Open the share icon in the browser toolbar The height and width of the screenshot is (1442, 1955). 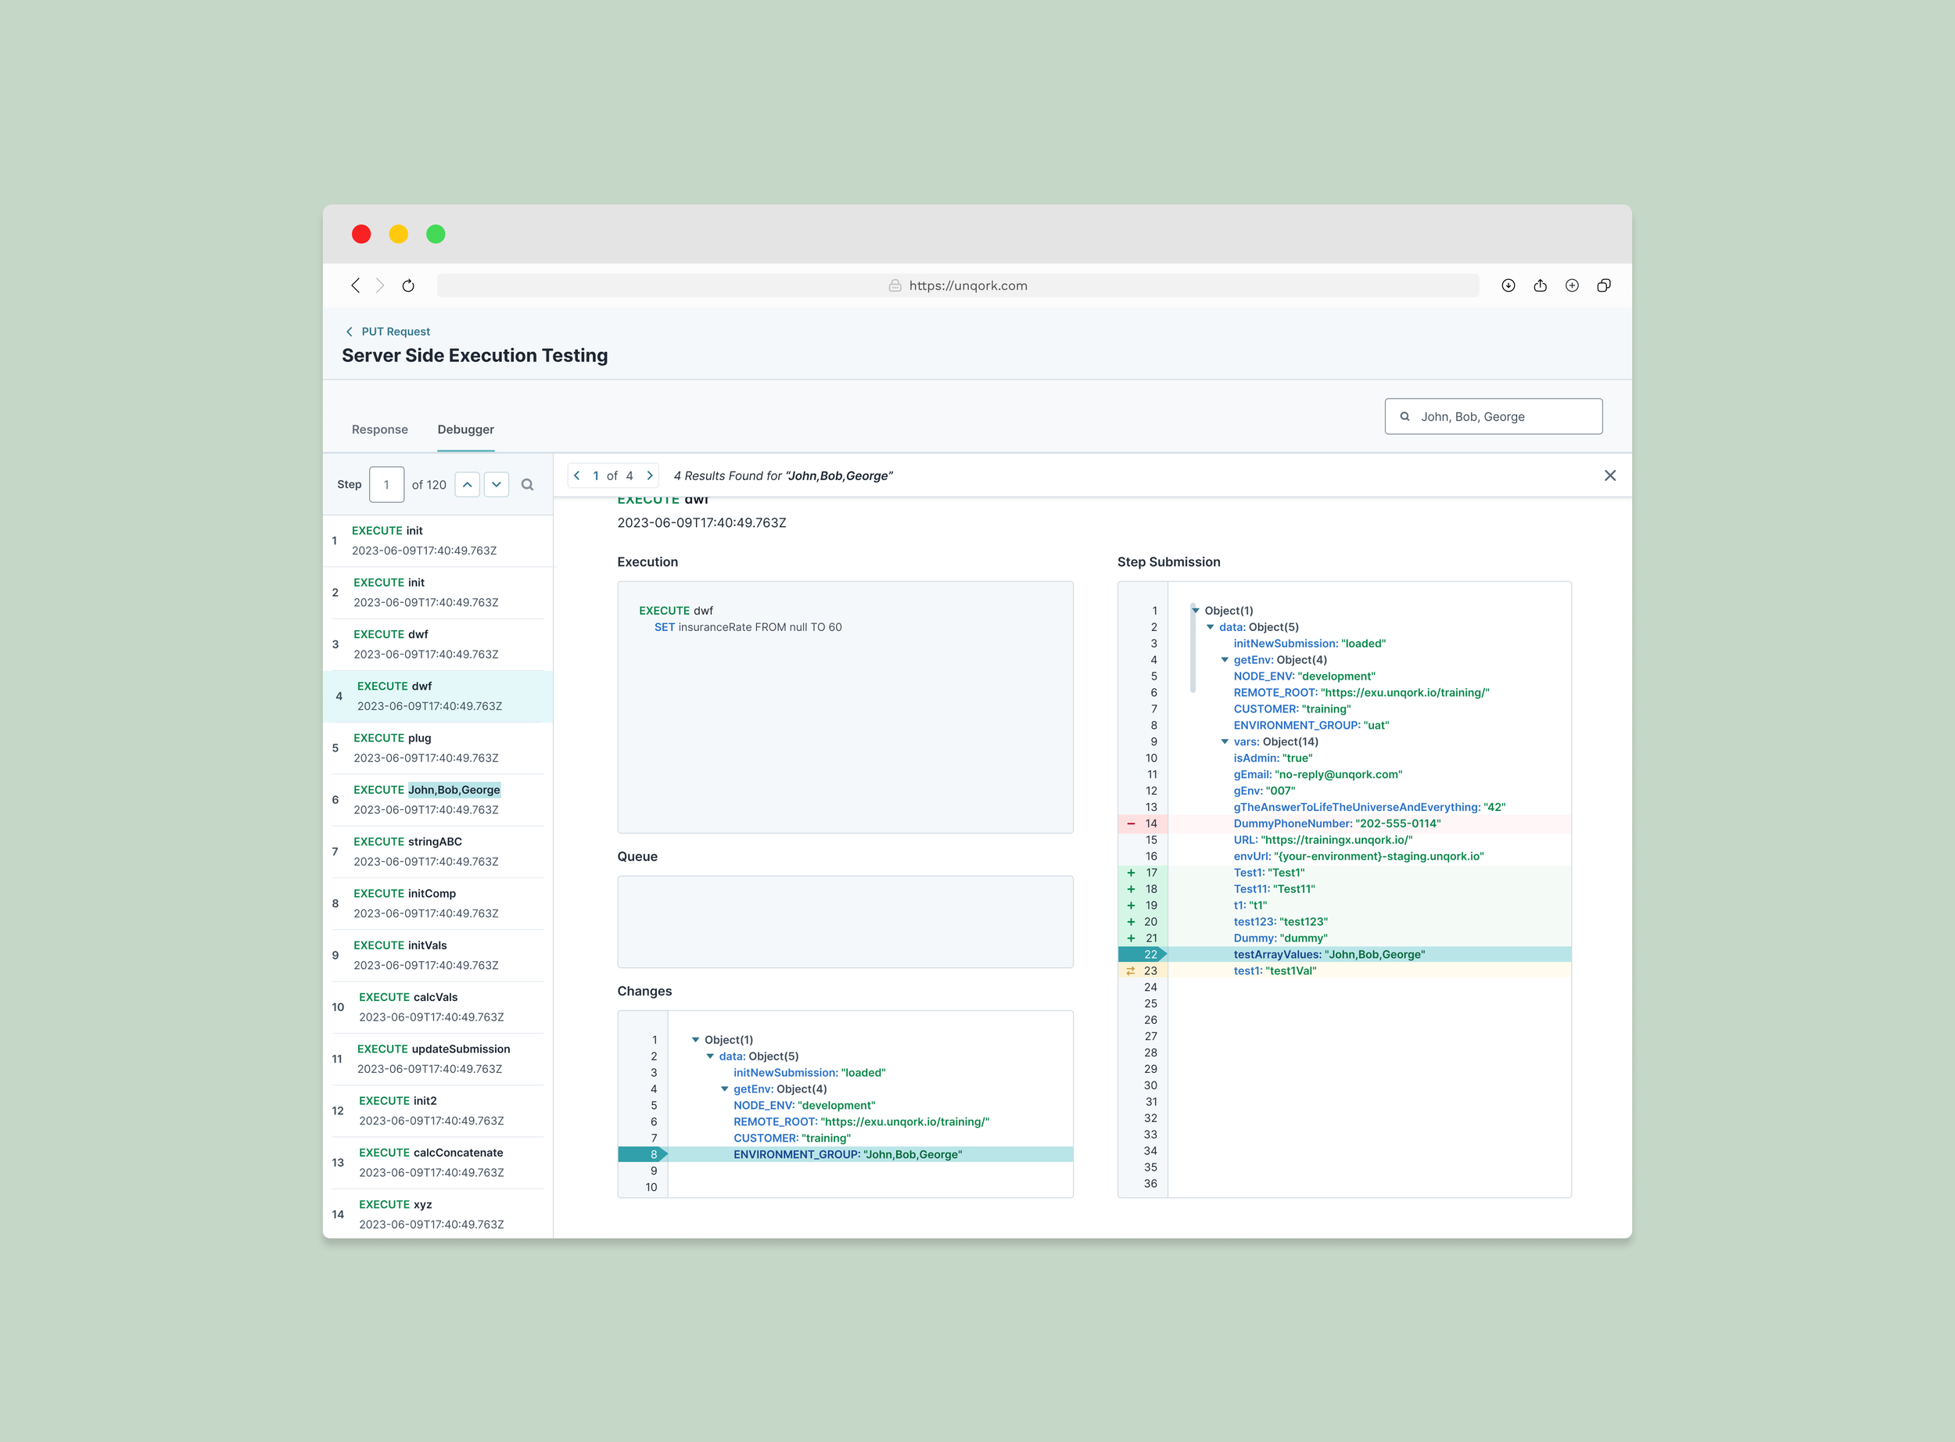(1541, 285)
